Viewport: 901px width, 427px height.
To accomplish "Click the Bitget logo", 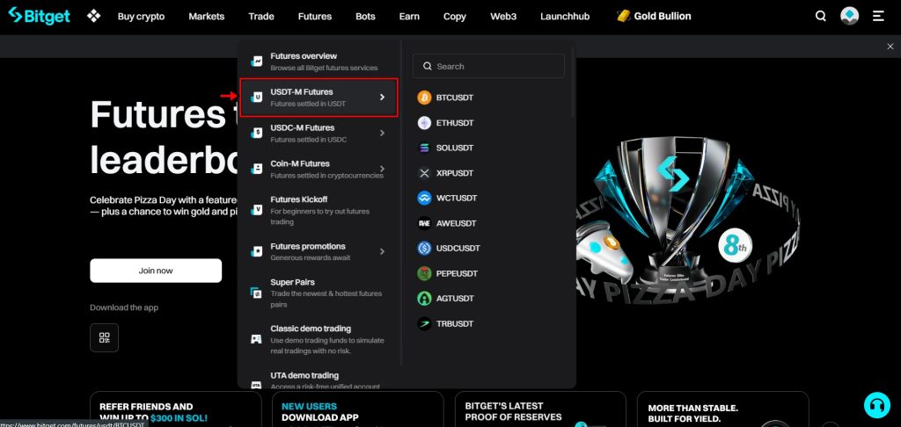I will (39, 16).
